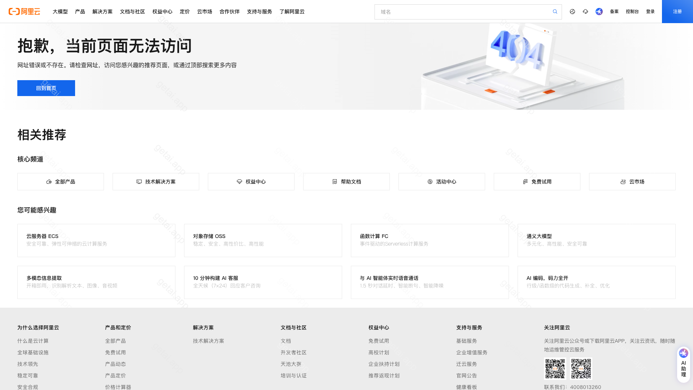Image resolution: width=693 pixels, height=390 pixels.
Task: Click the 天池大赛 footer link
Action: [x=291, y=364]
